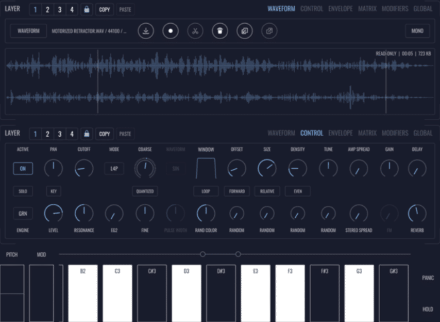440x322 pixels.
Task: Click PASTE in the lower layer bar
Action: (125, 134)
